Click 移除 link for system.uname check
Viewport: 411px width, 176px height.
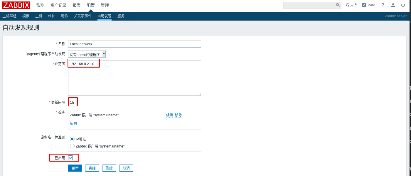(178, 115)
